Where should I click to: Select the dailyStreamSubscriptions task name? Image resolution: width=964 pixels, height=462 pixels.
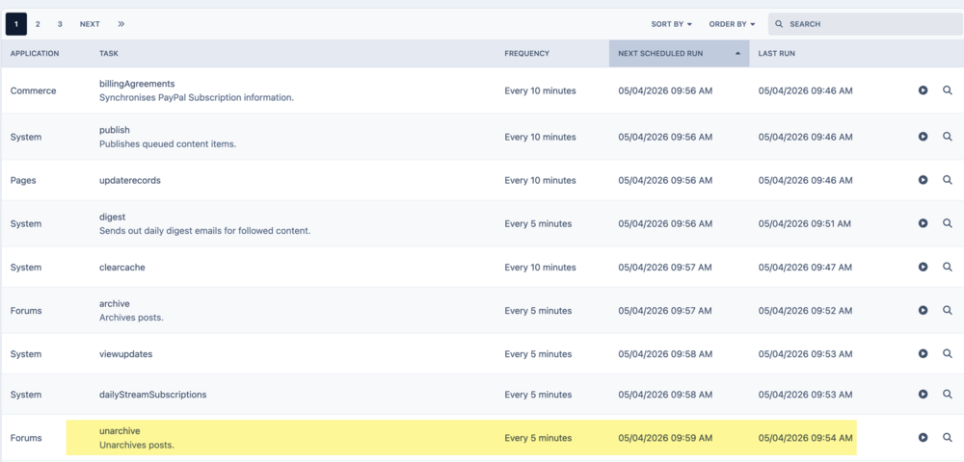152,395
